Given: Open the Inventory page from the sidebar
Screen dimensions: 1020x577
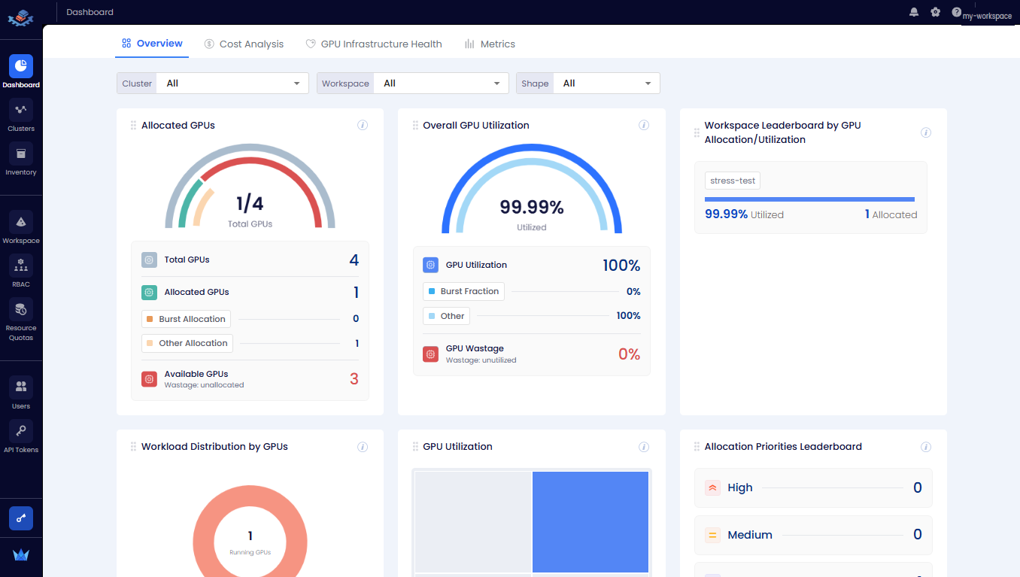Looking at the screenshot, I should coord(21,158).
